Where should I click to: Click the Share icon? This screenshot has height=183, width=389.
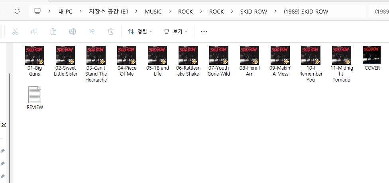[92, 31]
